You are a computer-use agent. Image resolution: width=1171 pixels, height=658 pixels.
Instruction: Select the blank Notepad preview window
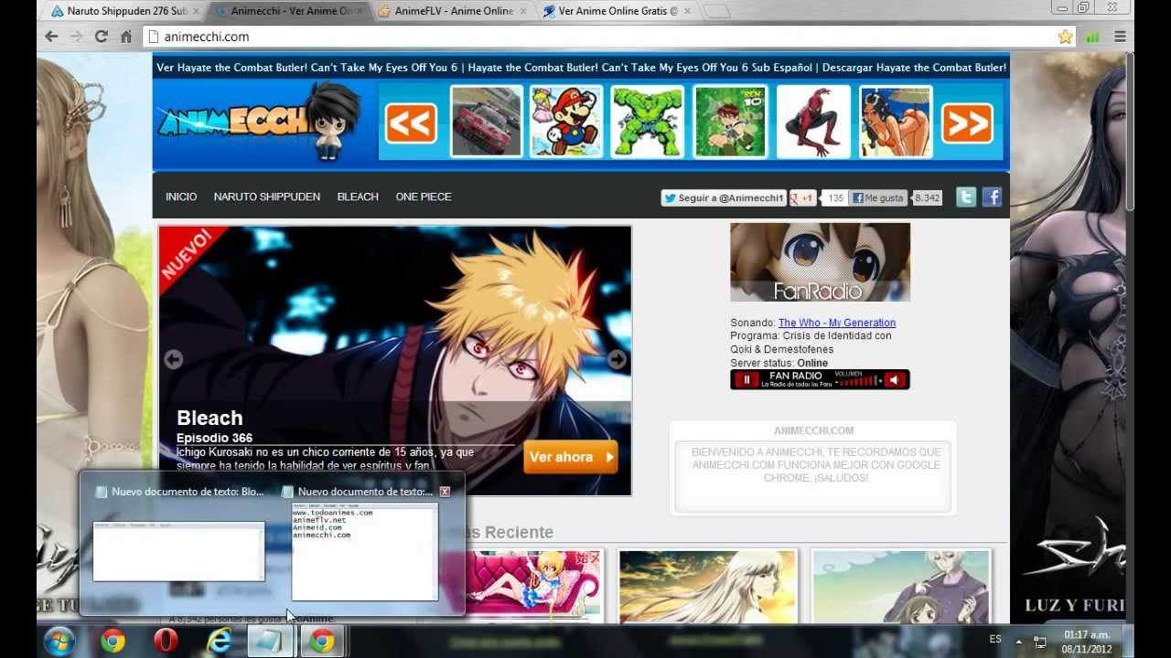178,551
